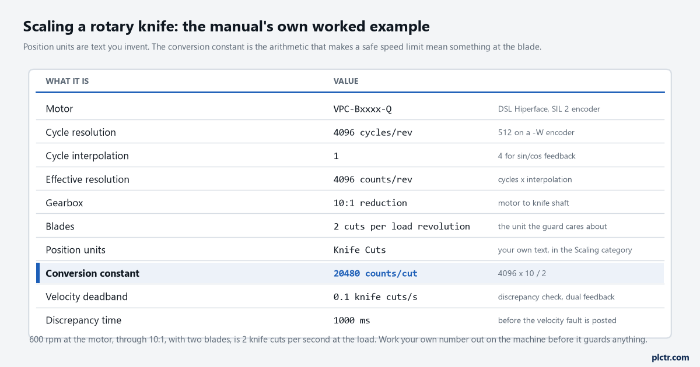
Task: Select the 'Velocity deadband' row label
Action: click(86, 297)
